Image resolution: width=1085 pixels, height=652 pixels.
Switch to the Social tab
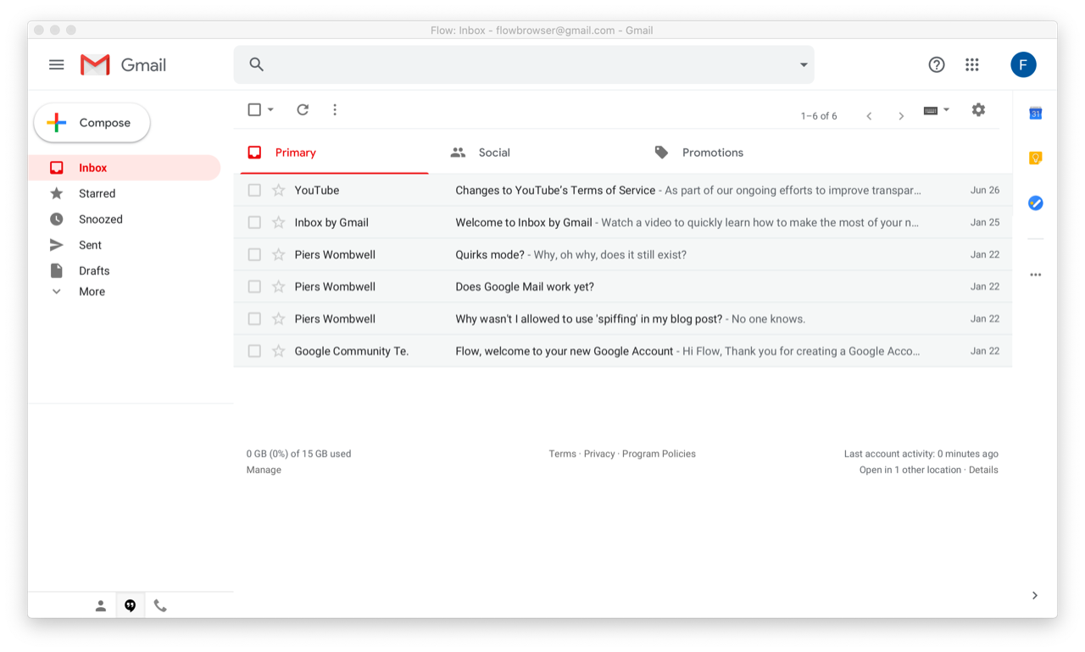pos(494,153)
